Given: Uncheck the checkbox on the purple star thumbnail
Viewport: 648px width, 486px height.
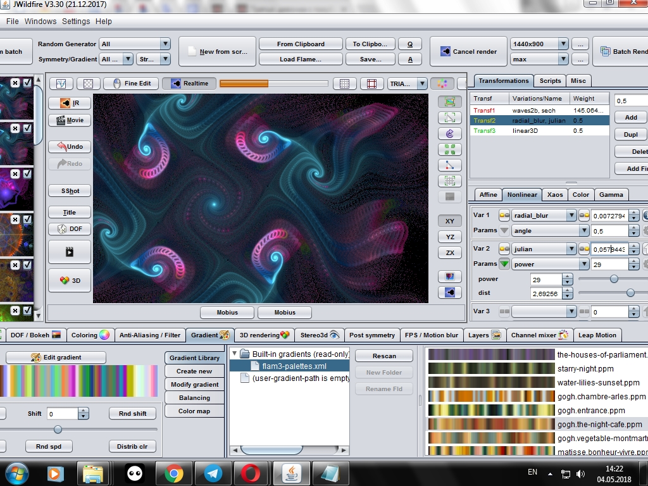Looking at the screenshot, I should [x=27, y=174].
